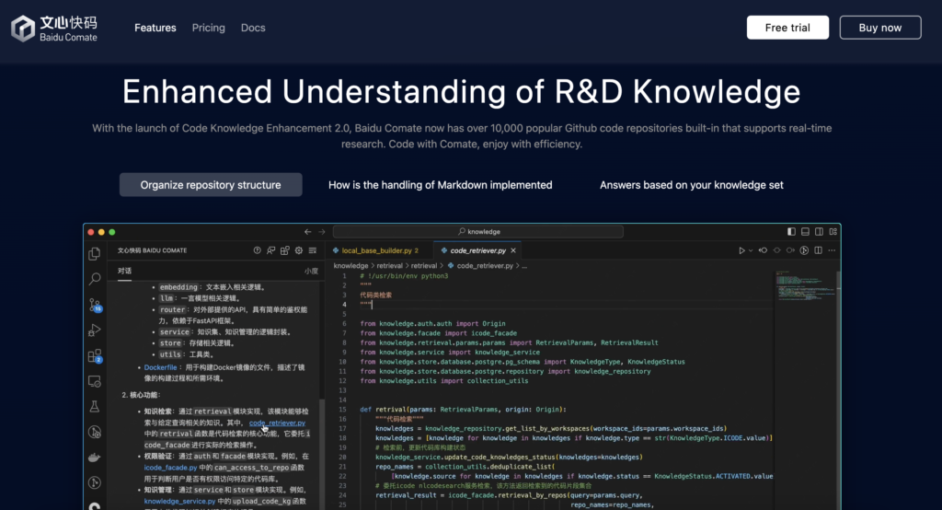Open Source Control view with badge 15
The image size is (942, 510).
[95, 305]
